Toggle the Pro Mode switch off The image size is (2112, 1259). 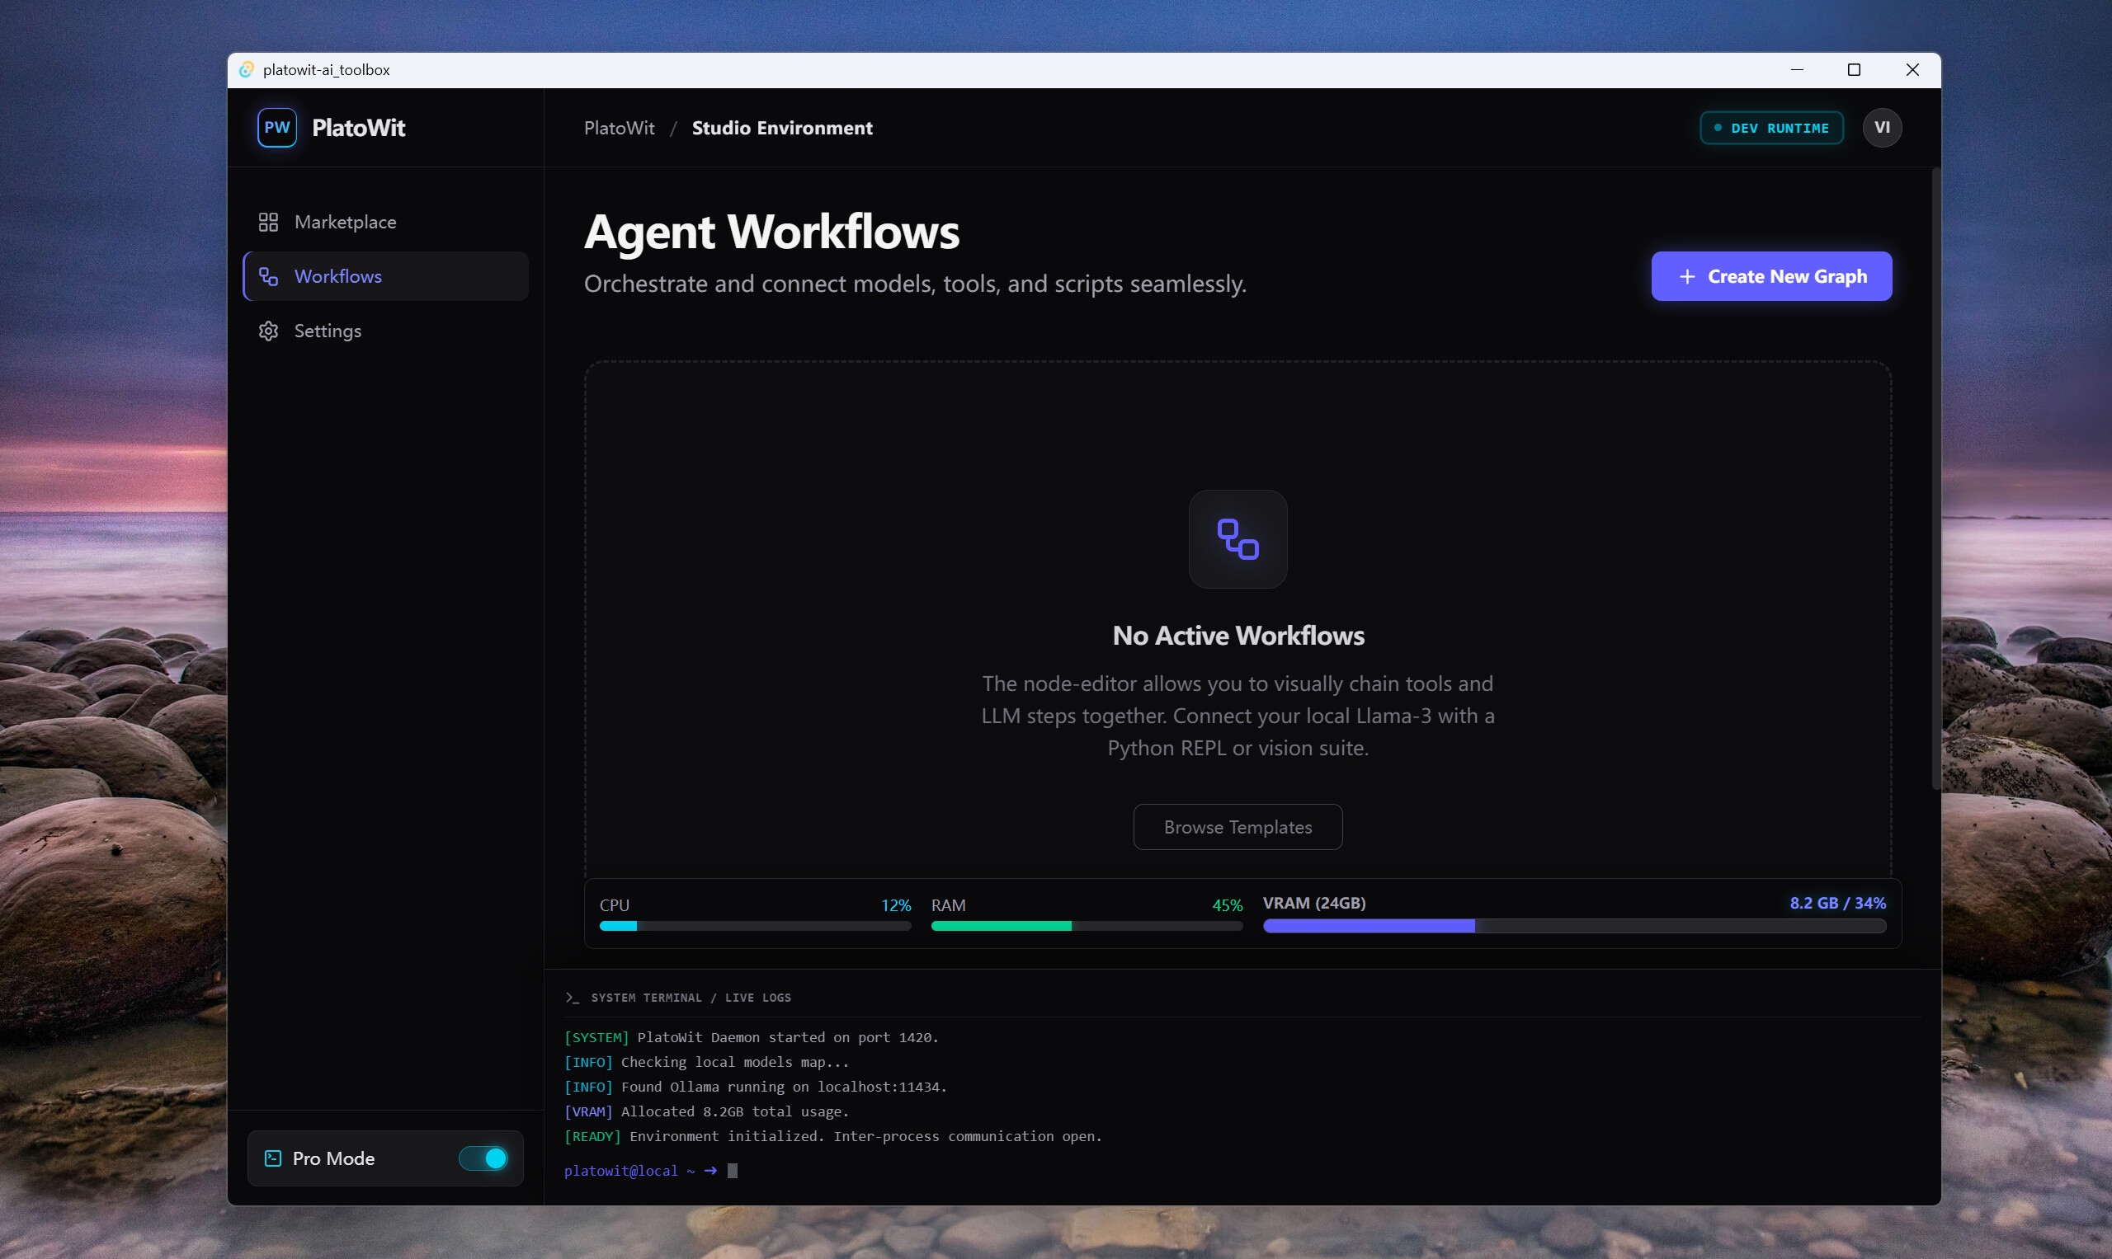coord(483,1158)
